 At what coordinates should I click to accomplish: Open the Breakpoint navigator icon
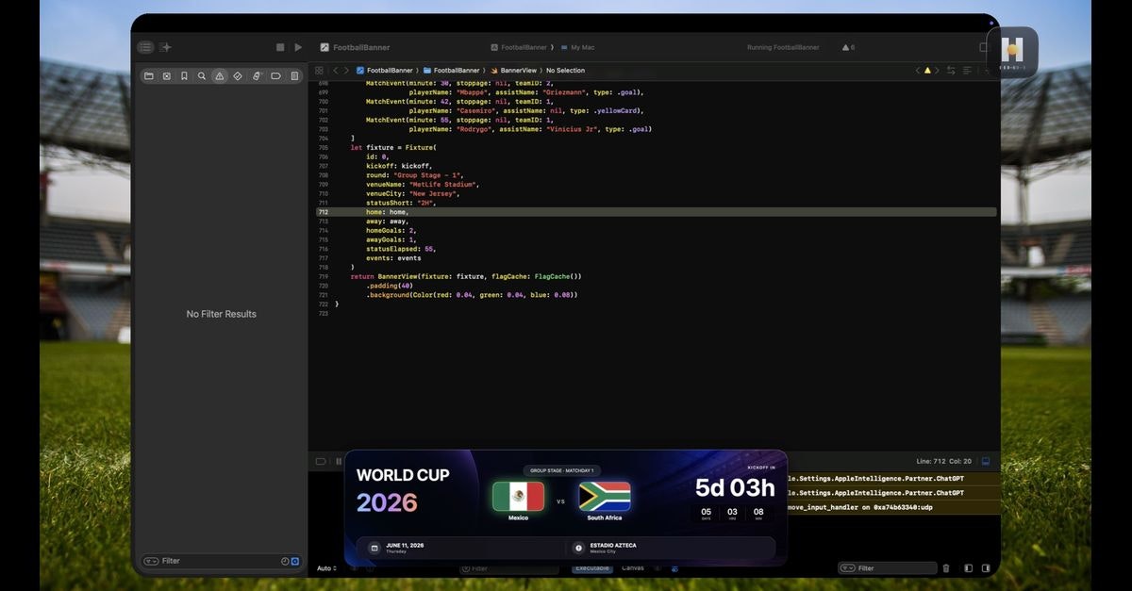coord(275,75)
